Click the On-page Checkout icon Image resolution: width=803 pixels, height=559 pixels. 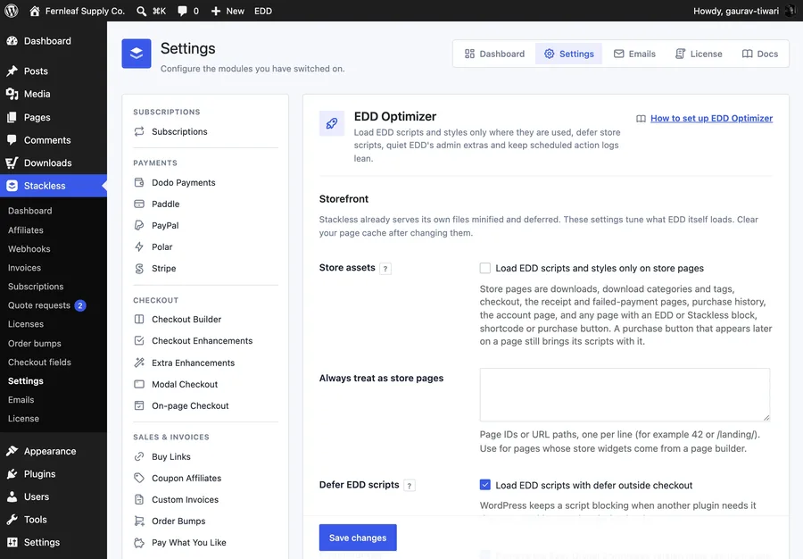[139, 405]
